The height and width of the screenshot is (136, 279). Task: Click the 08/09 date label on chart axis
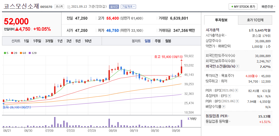pyautogui.click(x=113, y=131)
